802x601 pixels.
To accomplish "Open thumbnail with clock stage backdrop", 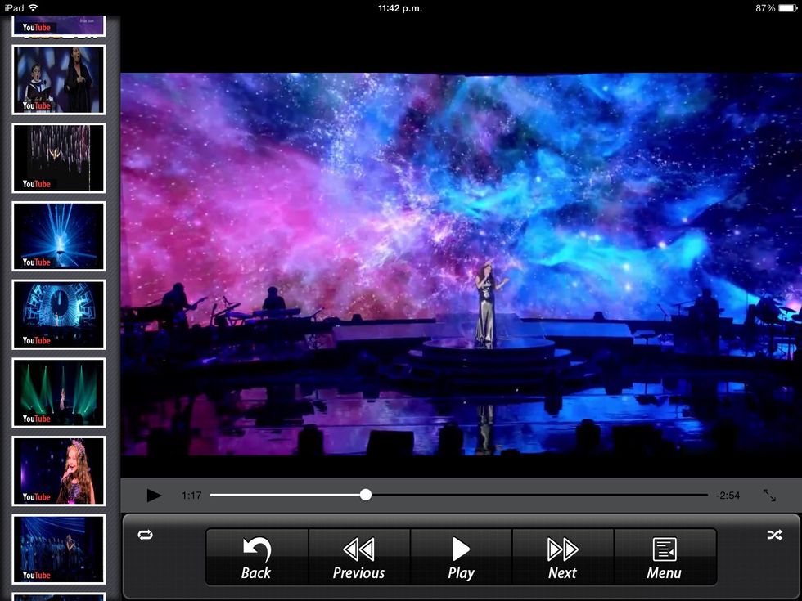I will [x=59, y=315].
